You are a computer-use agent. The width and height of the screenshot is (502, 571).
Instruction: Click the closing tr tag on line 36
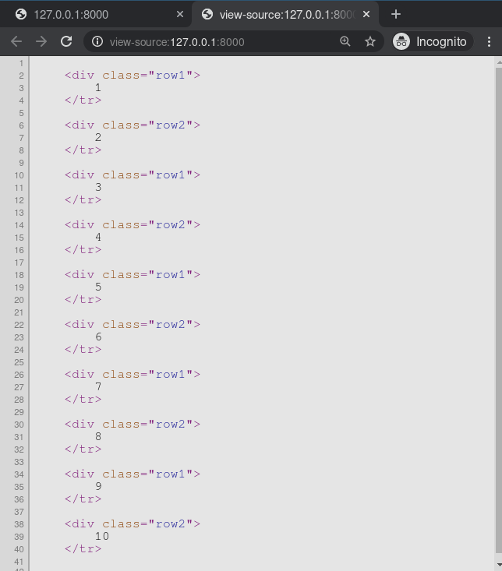tap(83, 499)
